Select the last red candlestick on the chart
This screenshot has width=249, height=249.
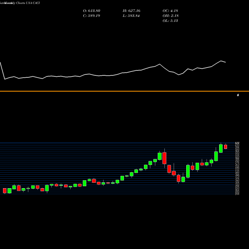(x=226, y=147)
